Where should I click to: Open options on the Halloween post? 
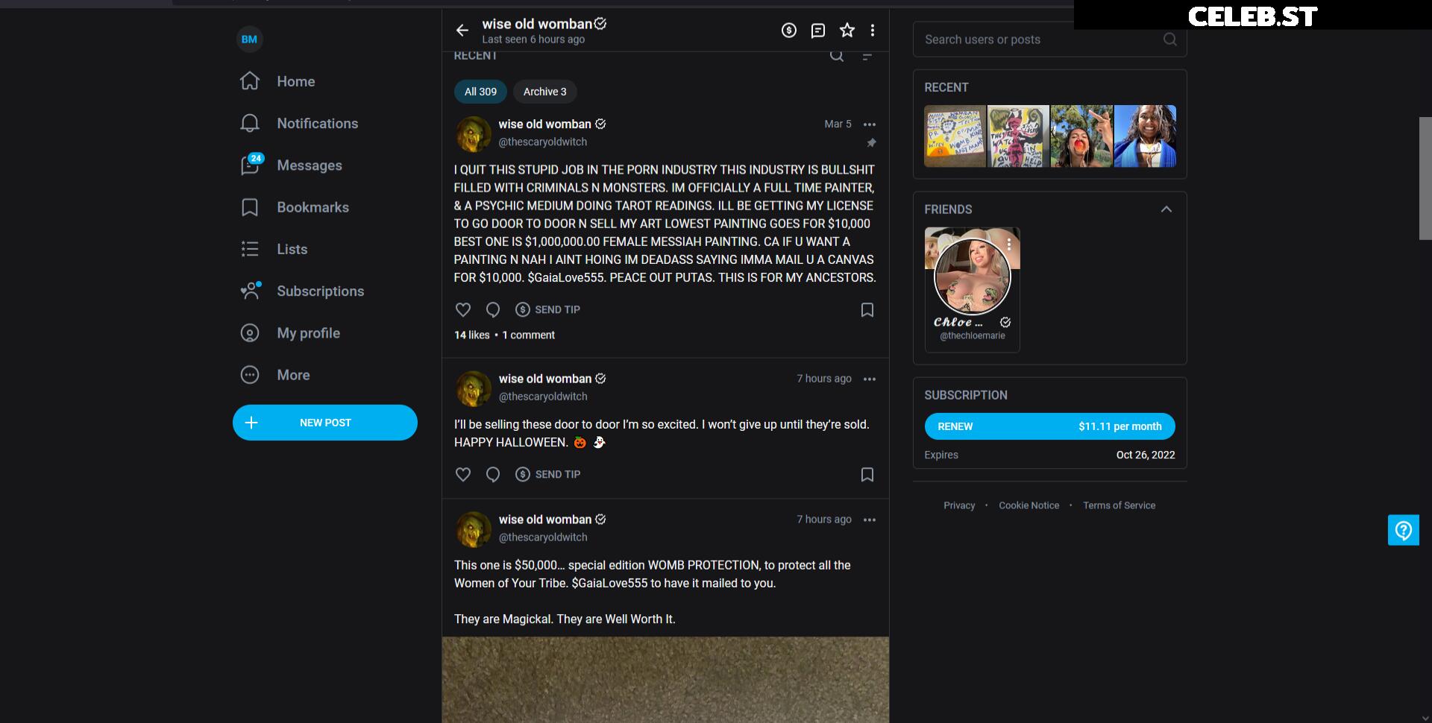tap(870, 379)
